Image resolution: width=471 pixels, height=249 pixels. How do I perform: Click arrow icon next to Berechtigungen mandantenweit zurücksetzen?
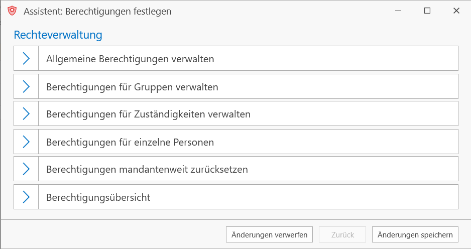pos(26,169)
